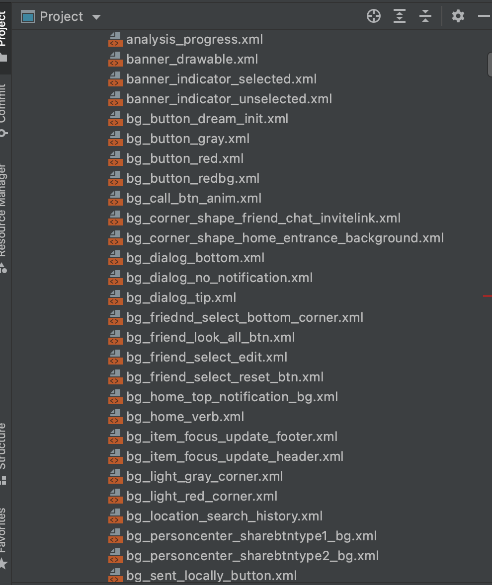The height and width of the screenshot is (585, 492).
Task: Select bg_friend_select_reset_btn.xml file
Action: (x=225, y=377)
